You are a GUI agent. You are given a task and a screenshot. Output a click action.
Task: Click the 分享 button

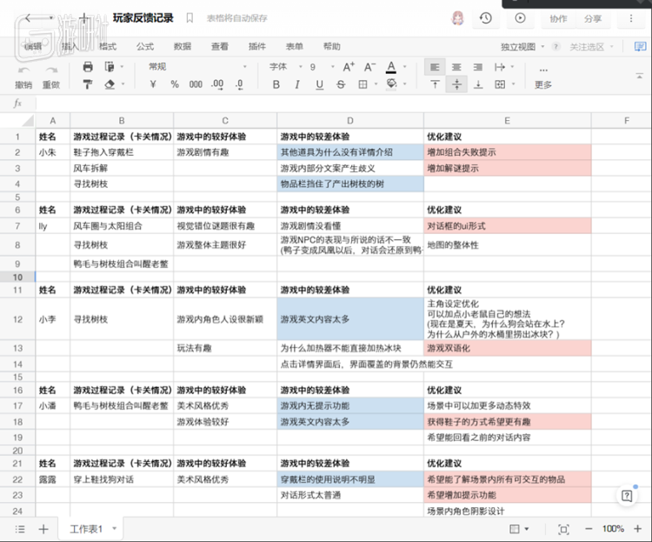(x=593, y=18)
